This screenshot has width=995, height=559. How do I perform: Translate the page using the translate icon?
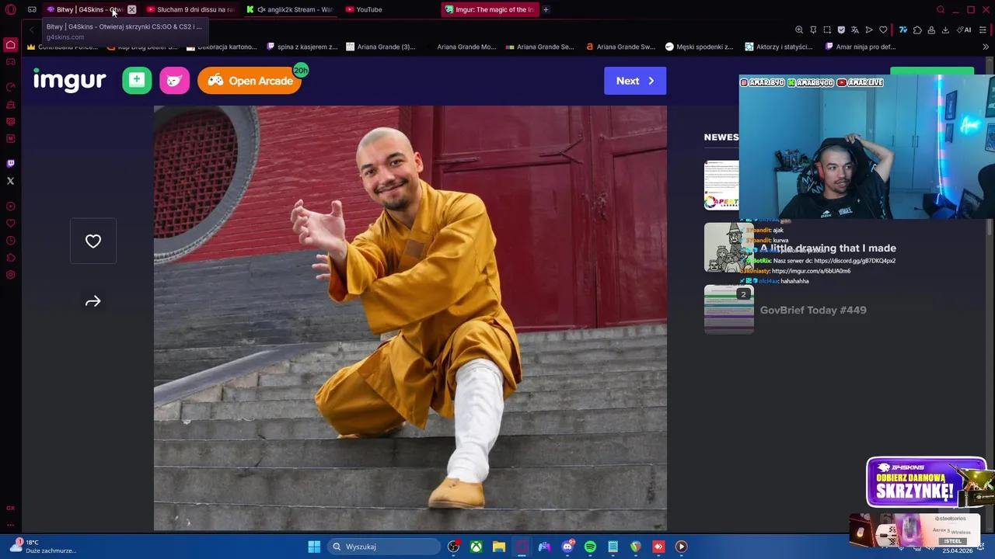[x=855, y=30]
